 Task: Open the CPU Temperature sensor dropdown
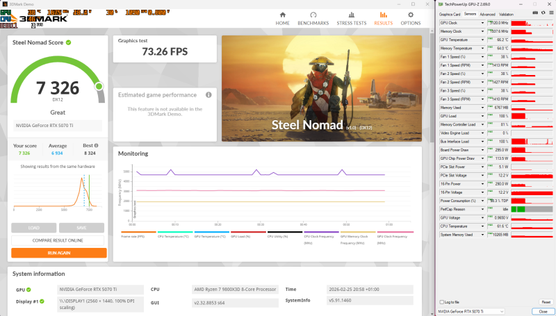482,226
